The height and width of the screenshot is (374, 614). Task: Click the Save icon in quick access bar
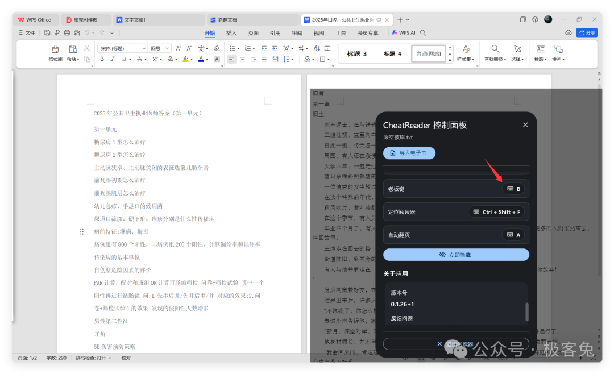(x=47, y=33)
